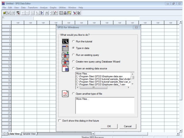Click the Select Cases toolbar icon
184x138 pixels.
(x=69, y=13)
